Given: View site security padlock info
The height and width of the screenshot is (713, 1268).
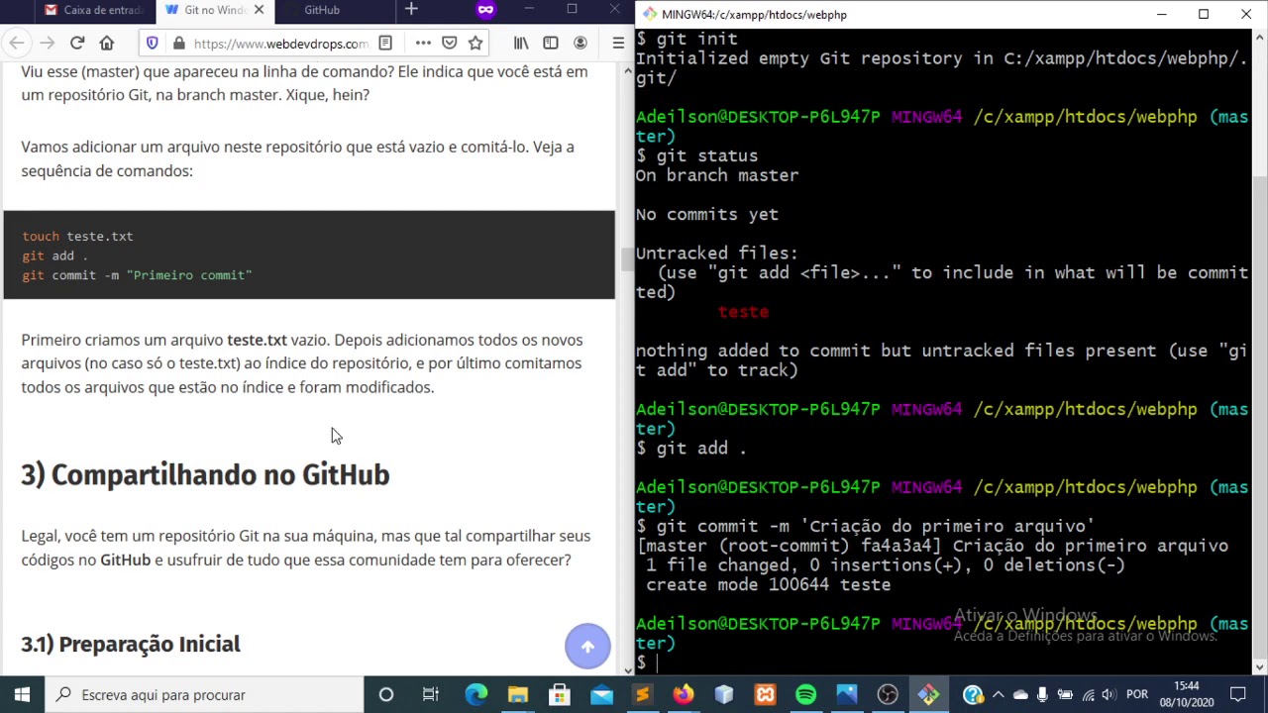Looking at the screenshot, I should [178, 43].
